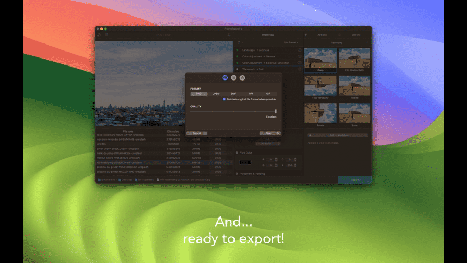Choose TIFF format segment

pos(251,94)
